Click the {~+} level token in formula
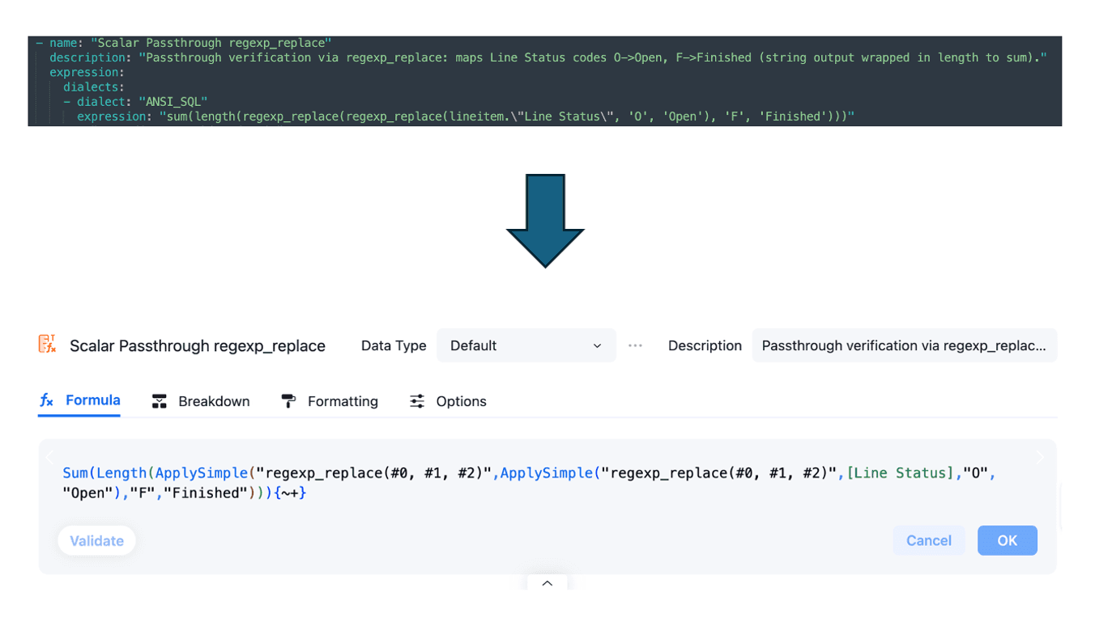The height and width of the screenshot is (626, 1095). coord(290,493)
